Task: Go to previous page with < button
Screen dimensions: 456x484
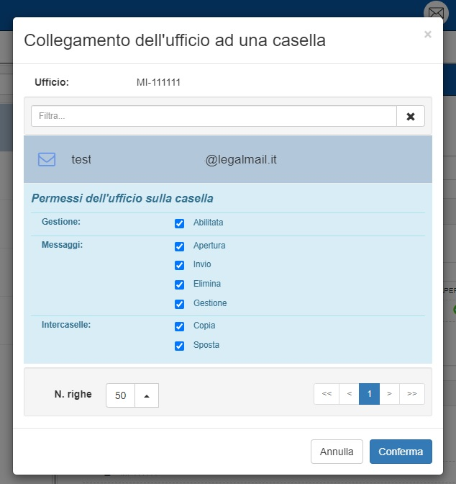Action: click(350, 394)
